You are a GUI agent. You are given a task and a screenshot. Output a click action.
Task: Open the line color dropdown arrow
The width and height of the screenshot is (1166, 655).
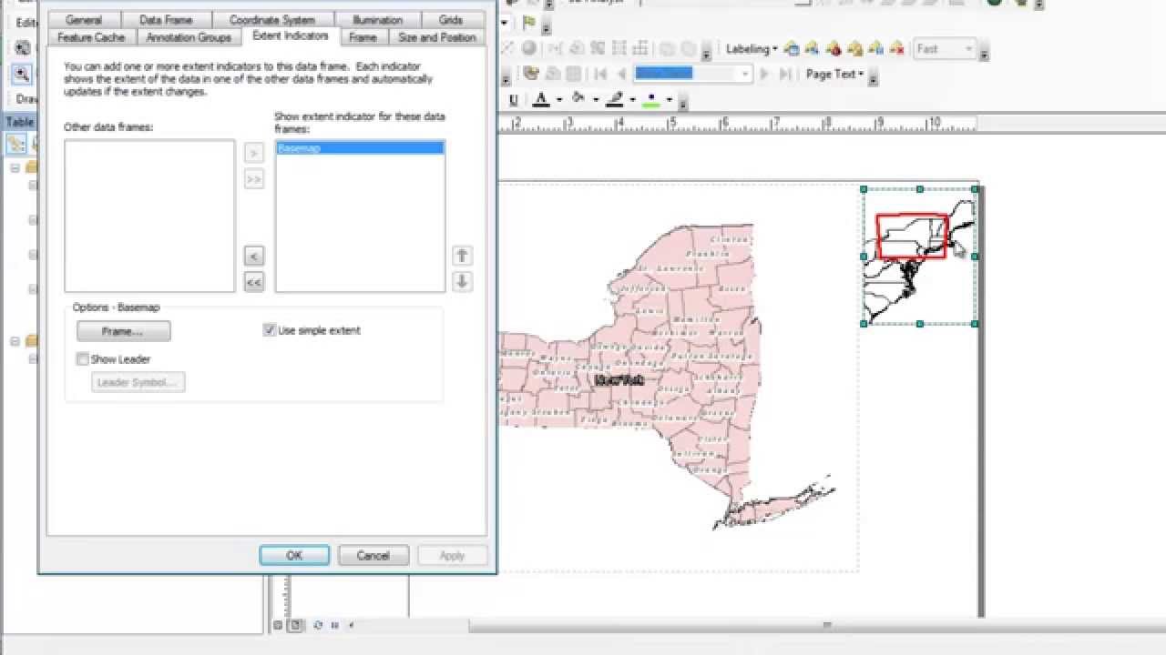[x=632, y=100]
